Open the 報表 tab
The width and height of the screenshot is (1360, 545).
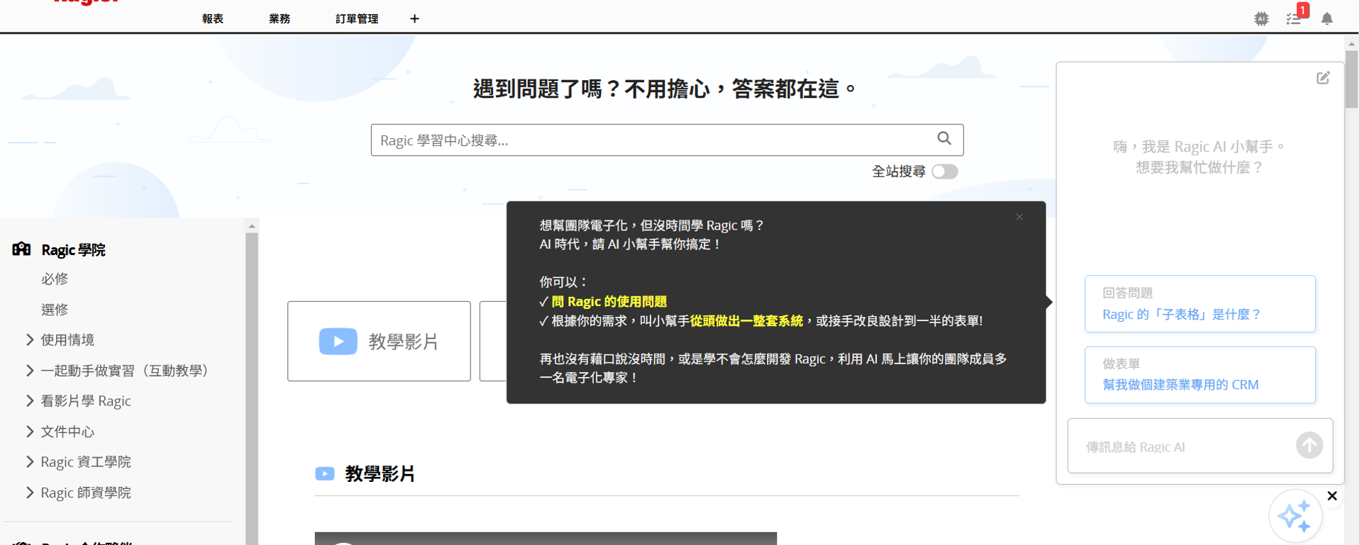pos(212,19)
